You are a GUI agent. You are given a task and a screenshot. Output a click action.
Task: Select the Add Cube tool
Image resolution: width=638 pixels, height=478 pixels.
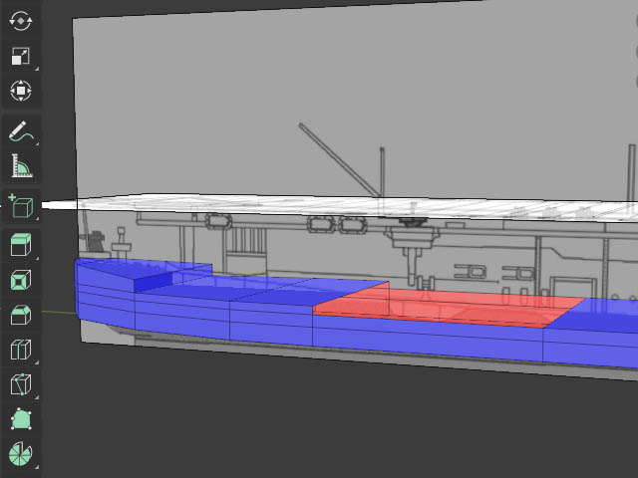tap(21, 206)
